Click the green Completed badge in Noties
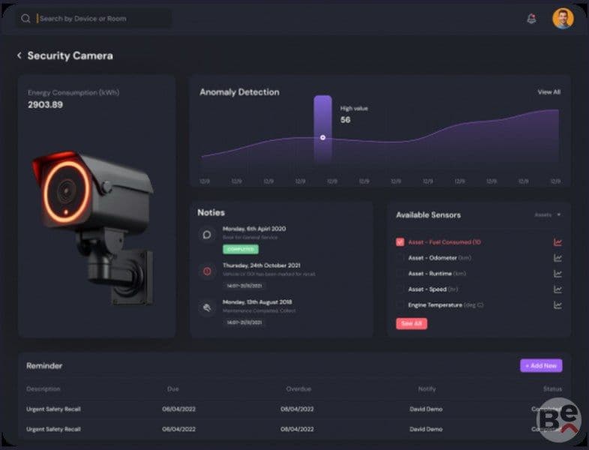Viewport: 589px width, 450px height. (240, 249)
